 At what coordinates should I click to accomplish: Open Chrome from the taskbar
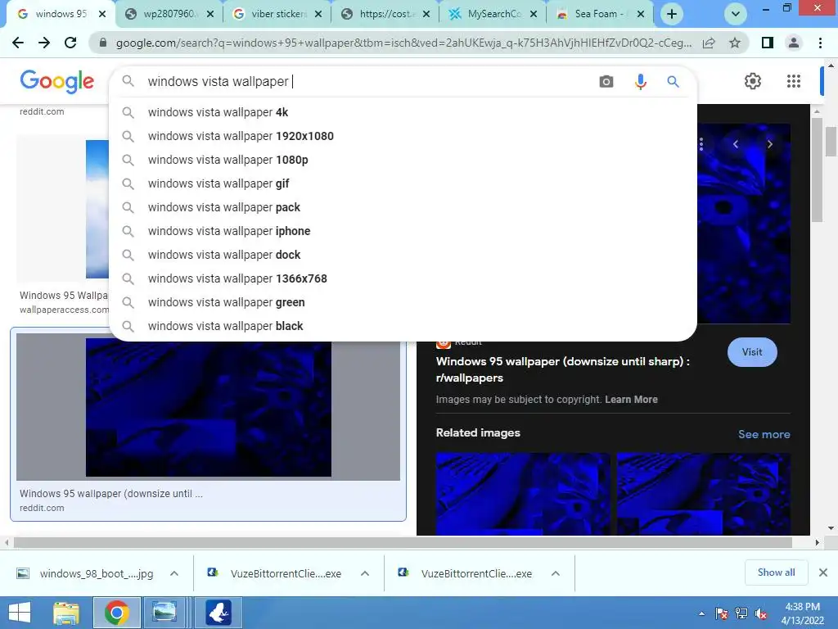coord(116,613)
